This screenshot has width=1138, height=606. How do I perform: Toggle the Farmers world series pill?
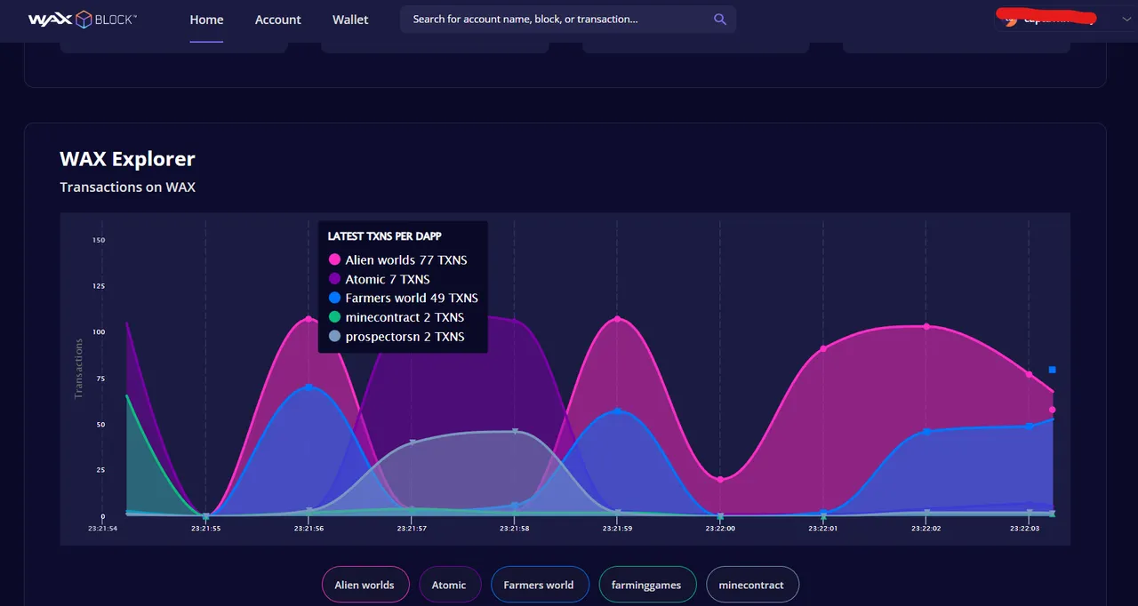(x=539, y=585)
